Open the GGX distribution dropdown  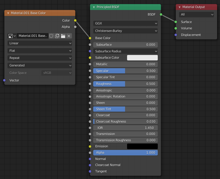point(125,23)
